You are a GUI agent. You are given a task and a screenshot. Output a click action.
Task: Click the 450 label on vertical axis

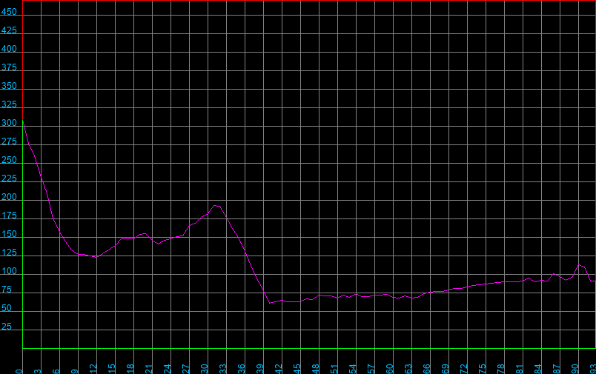9,12
